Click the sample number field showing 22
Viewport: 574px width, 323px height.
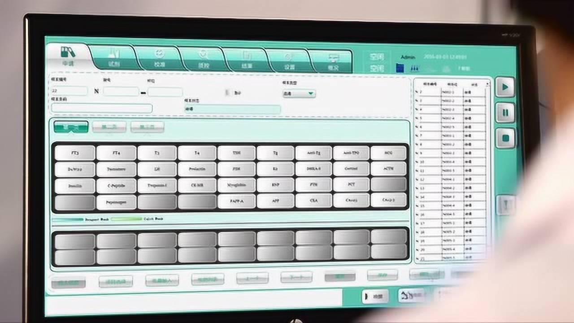coord(70,91)
